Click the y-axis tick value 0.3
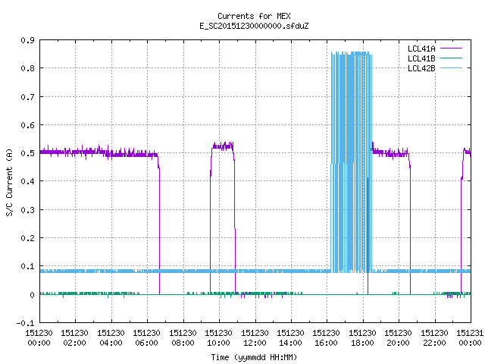 click(x=27, y=210)
